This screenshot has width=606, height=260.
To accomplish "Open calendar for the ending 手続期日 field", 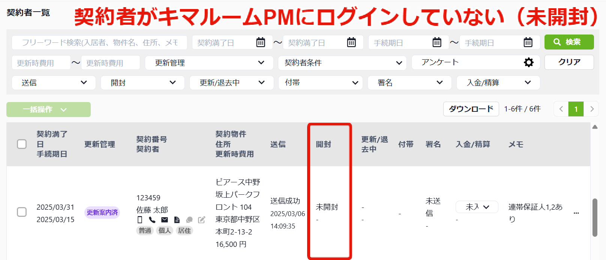I will point(528,42).
